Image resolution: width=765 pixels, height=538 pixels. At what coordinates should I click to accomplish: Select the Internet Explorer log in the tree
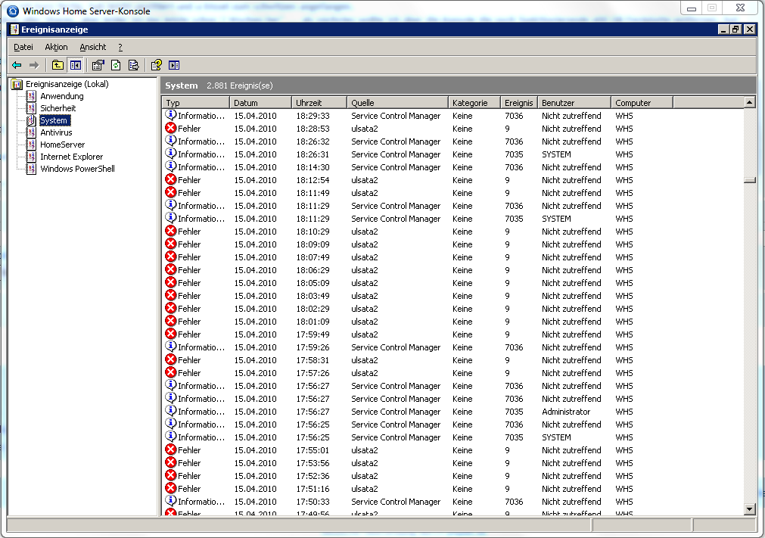(71, 157)
